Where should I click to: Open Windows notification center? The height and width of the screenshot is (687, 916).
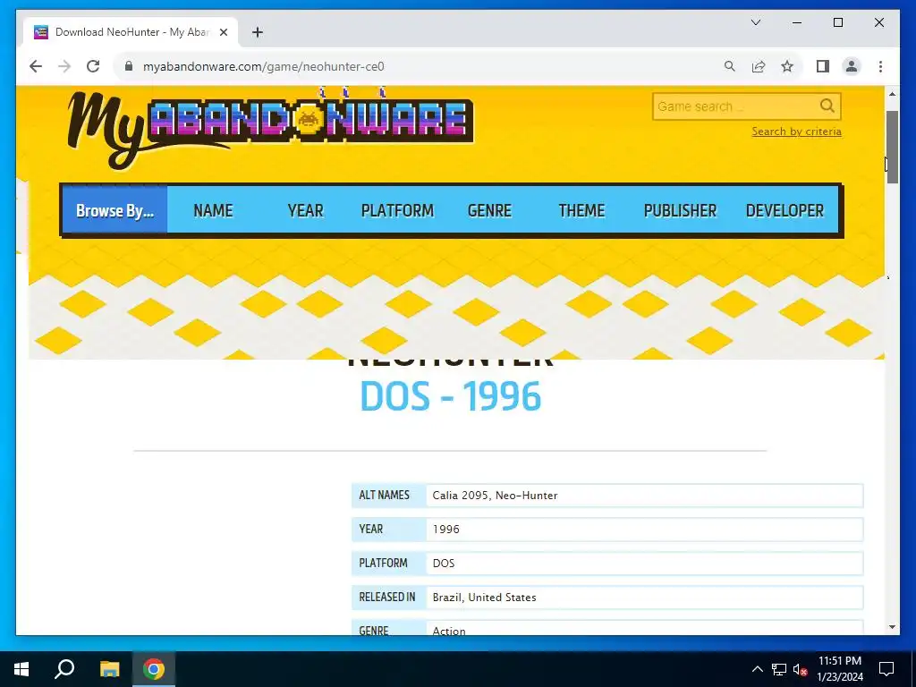coord(886,669)
